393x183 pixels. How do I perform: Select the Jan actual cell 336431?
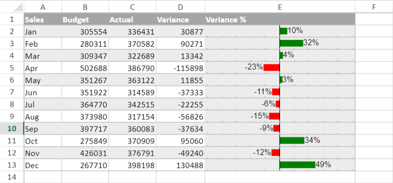[132, 32]
